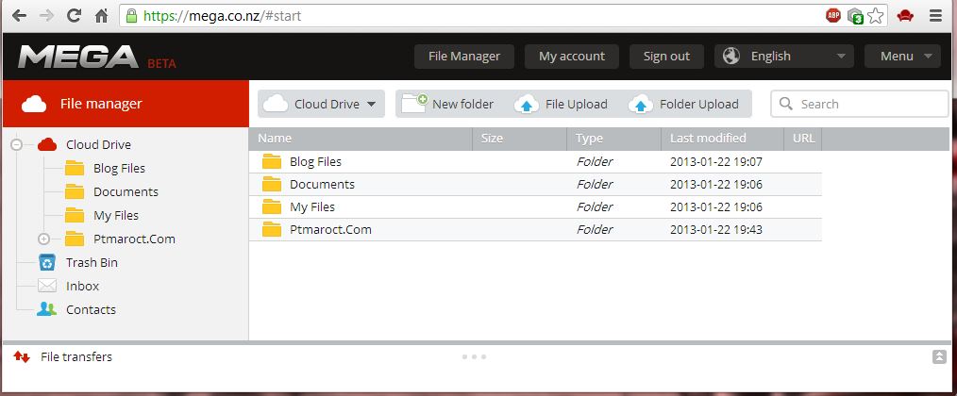The image size is (957, 396).
Task: Select the Cloud Drive tree label
Action: pyautogui.click(x=98, y=144)
